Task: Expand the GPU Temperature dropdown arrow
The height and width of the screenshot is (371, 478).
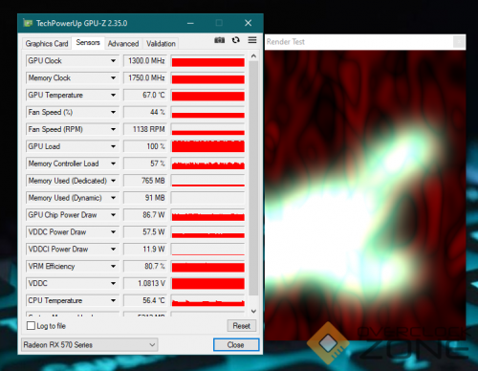Action: point(113,95)
